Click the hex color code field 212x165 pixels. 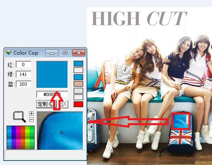(x=52, y=94)
